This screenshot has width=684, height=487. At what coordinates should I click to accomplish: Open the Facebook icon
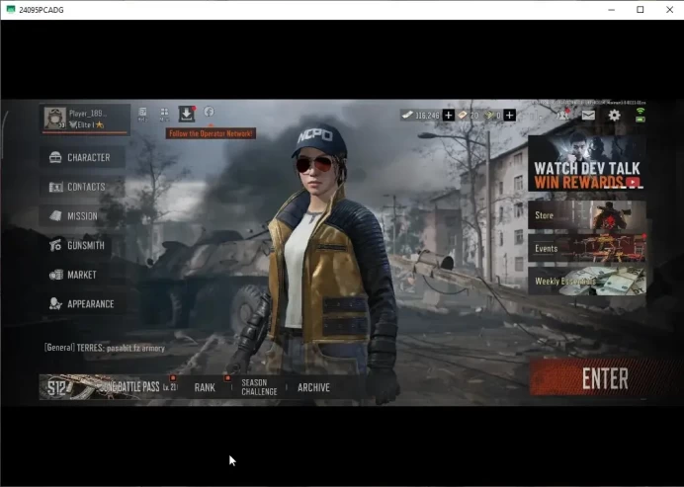(209, 112)
